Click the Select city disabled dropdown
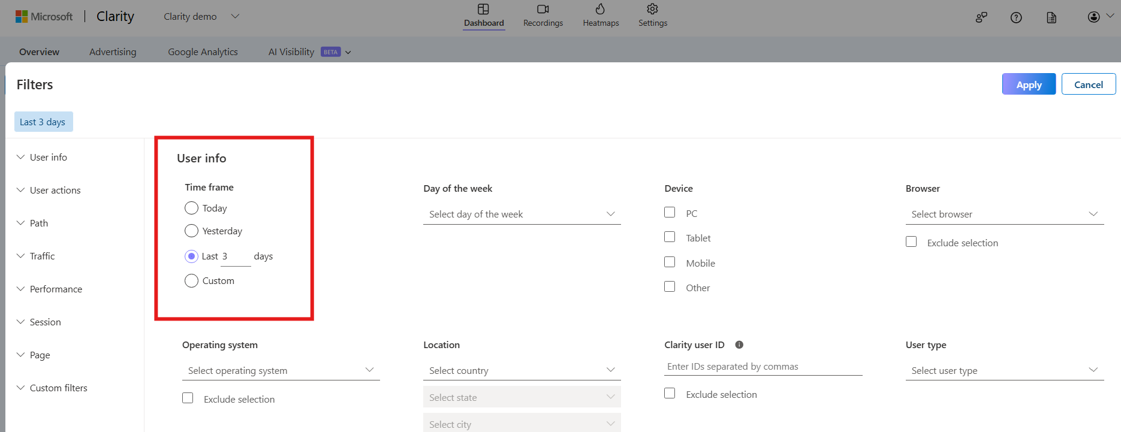The image size is (1121, 432). (522, 423)
